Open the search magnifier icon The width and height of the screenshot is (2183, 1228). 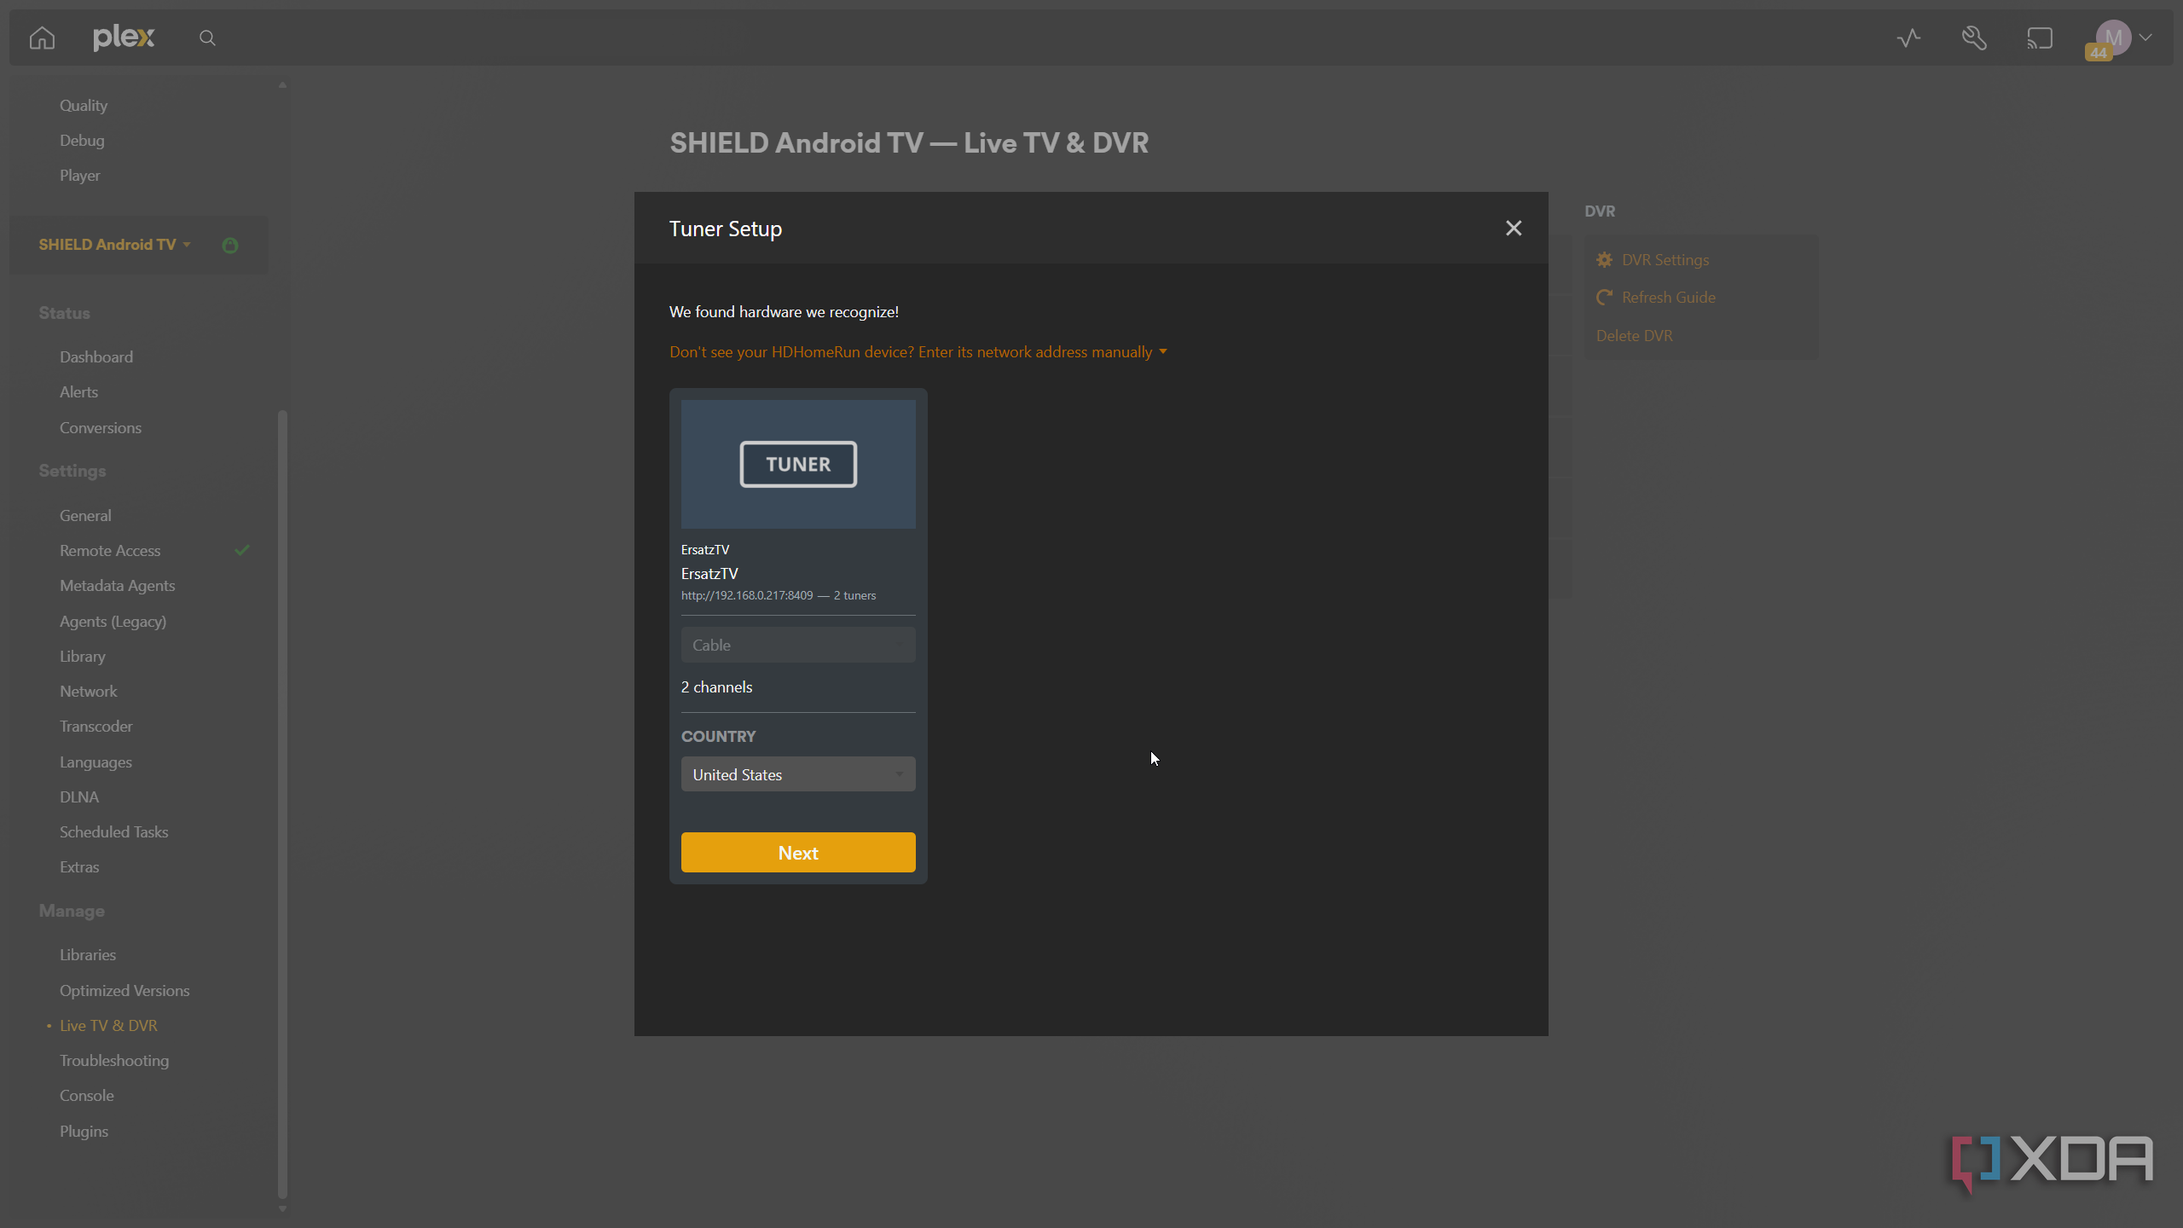click(x=207, y=38)
